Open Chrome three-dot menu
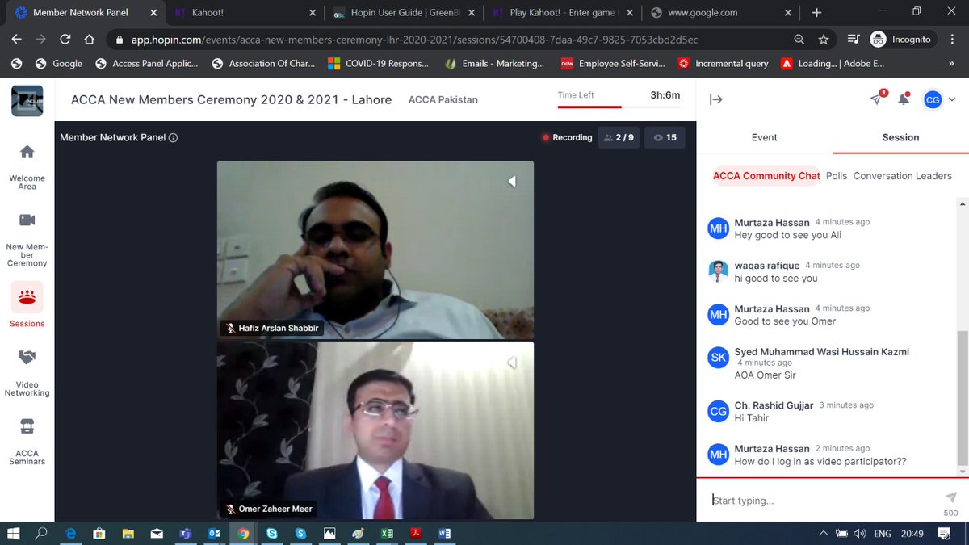 click(953, 40)
